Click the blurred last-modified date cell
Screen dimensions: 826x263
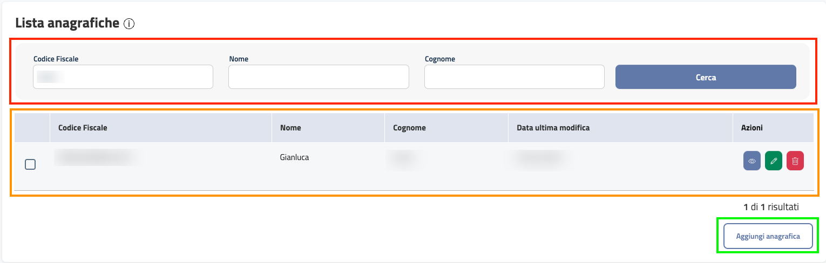point(541,157)
